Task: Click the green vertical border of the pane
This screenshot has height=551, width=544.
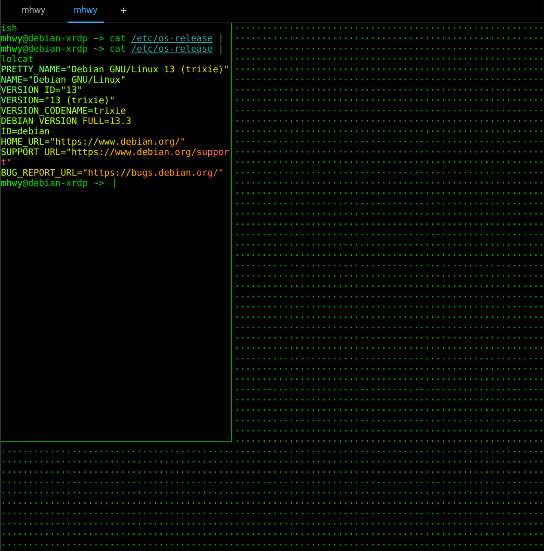Action: [x=232, y=232]
